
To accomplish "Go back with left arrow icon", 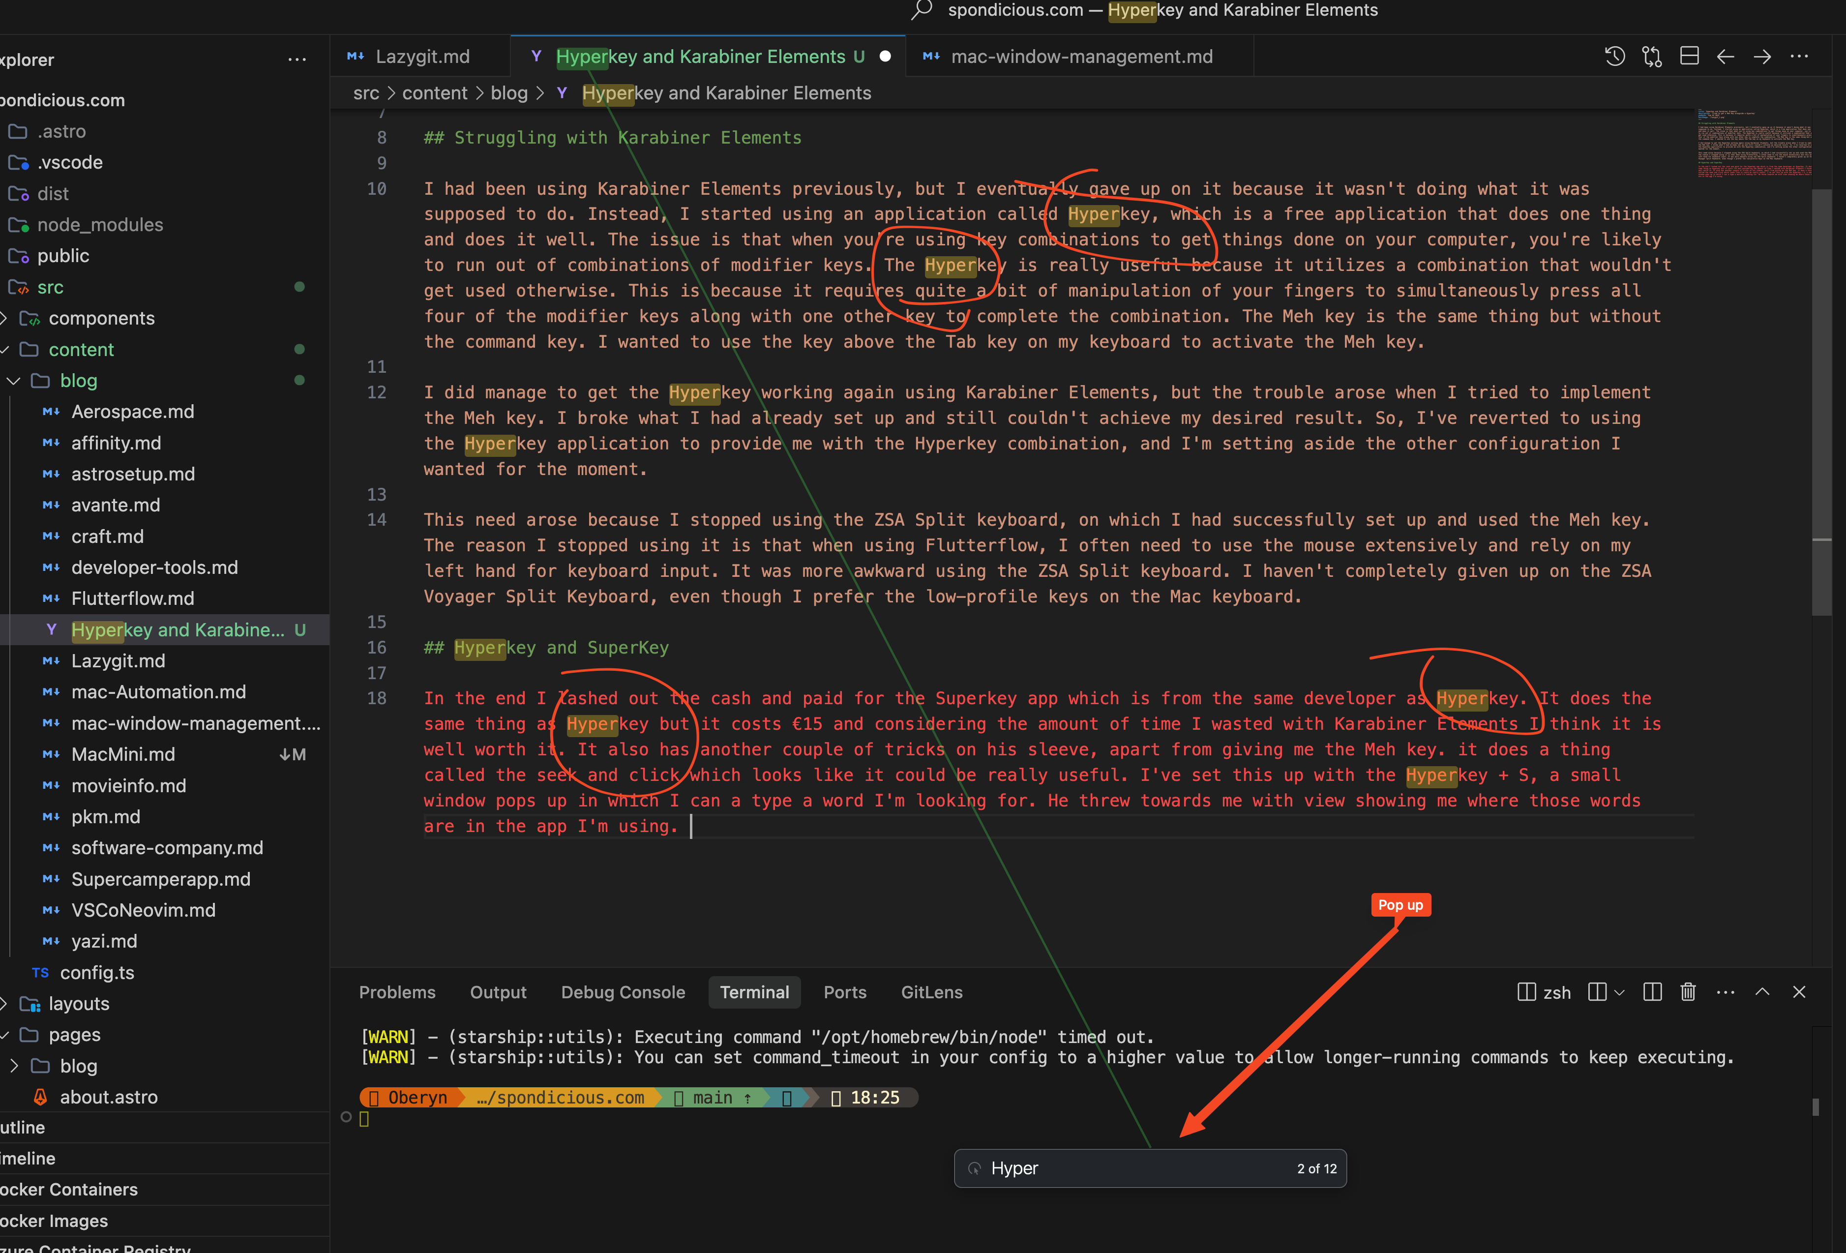I will [x=1725, y=57].
